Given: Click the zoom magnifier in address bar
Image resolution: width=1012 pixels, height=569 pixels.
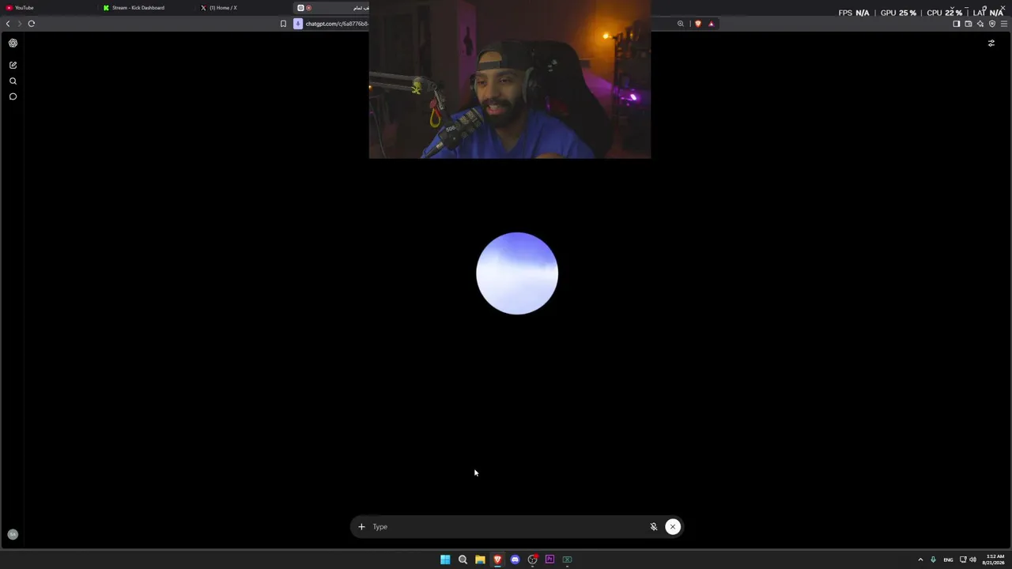Looking at the screenshot, I should [x=680, y=24].
